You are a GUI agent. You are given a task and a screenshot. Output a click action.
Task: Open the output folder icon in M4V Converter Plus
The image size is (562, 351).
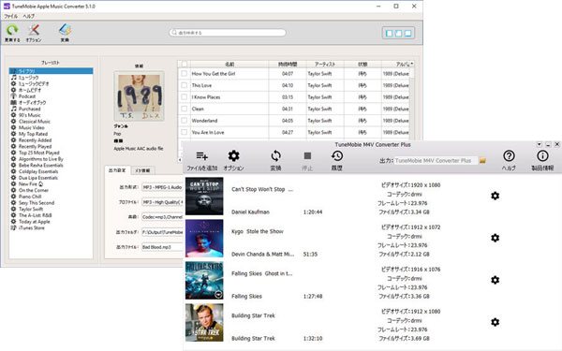(482, 160)
